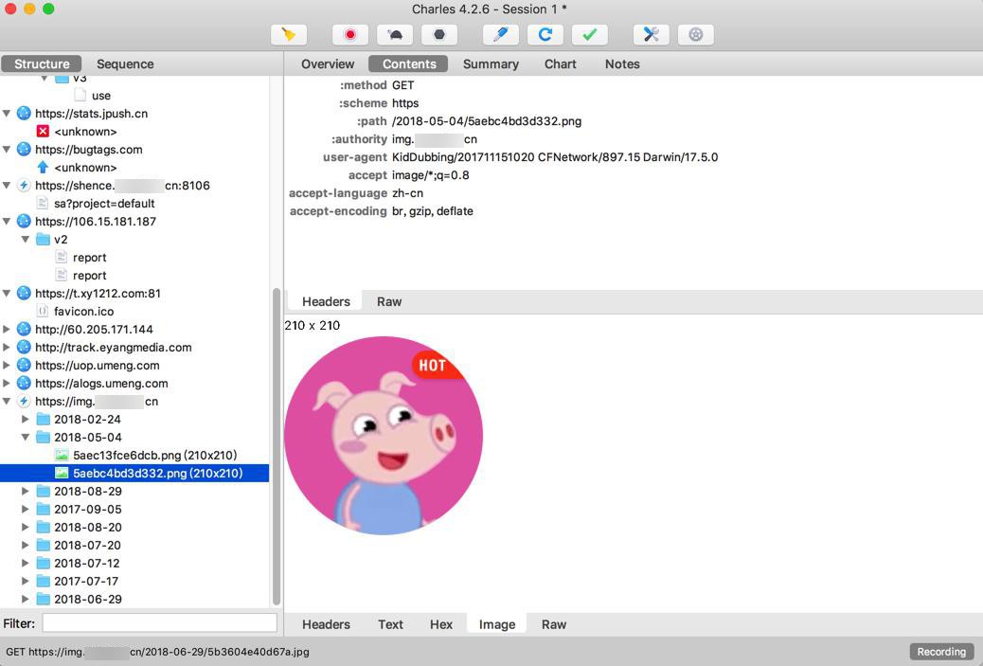The image size is (983, 666).
Task: Select 5aebc4bd3d332.png in the tree
Action: (134, 474)
